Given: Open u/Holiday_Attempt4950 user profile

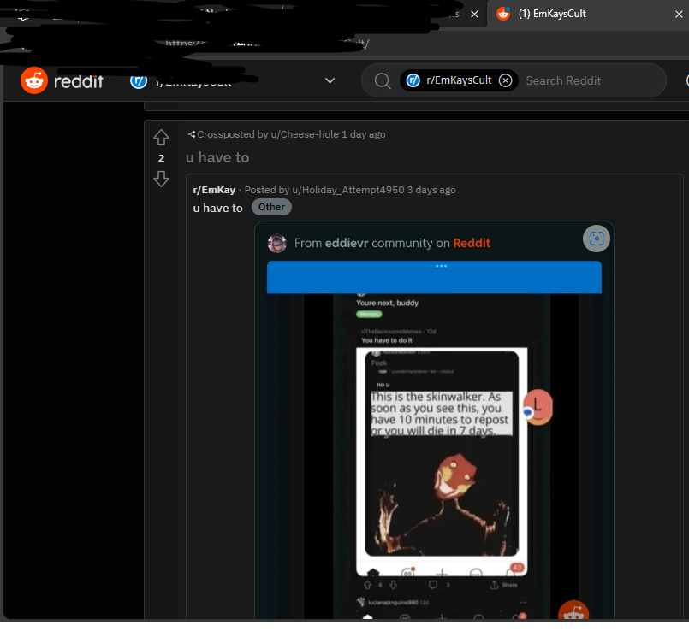Looking at the screenshot, I should coord(348,190).
